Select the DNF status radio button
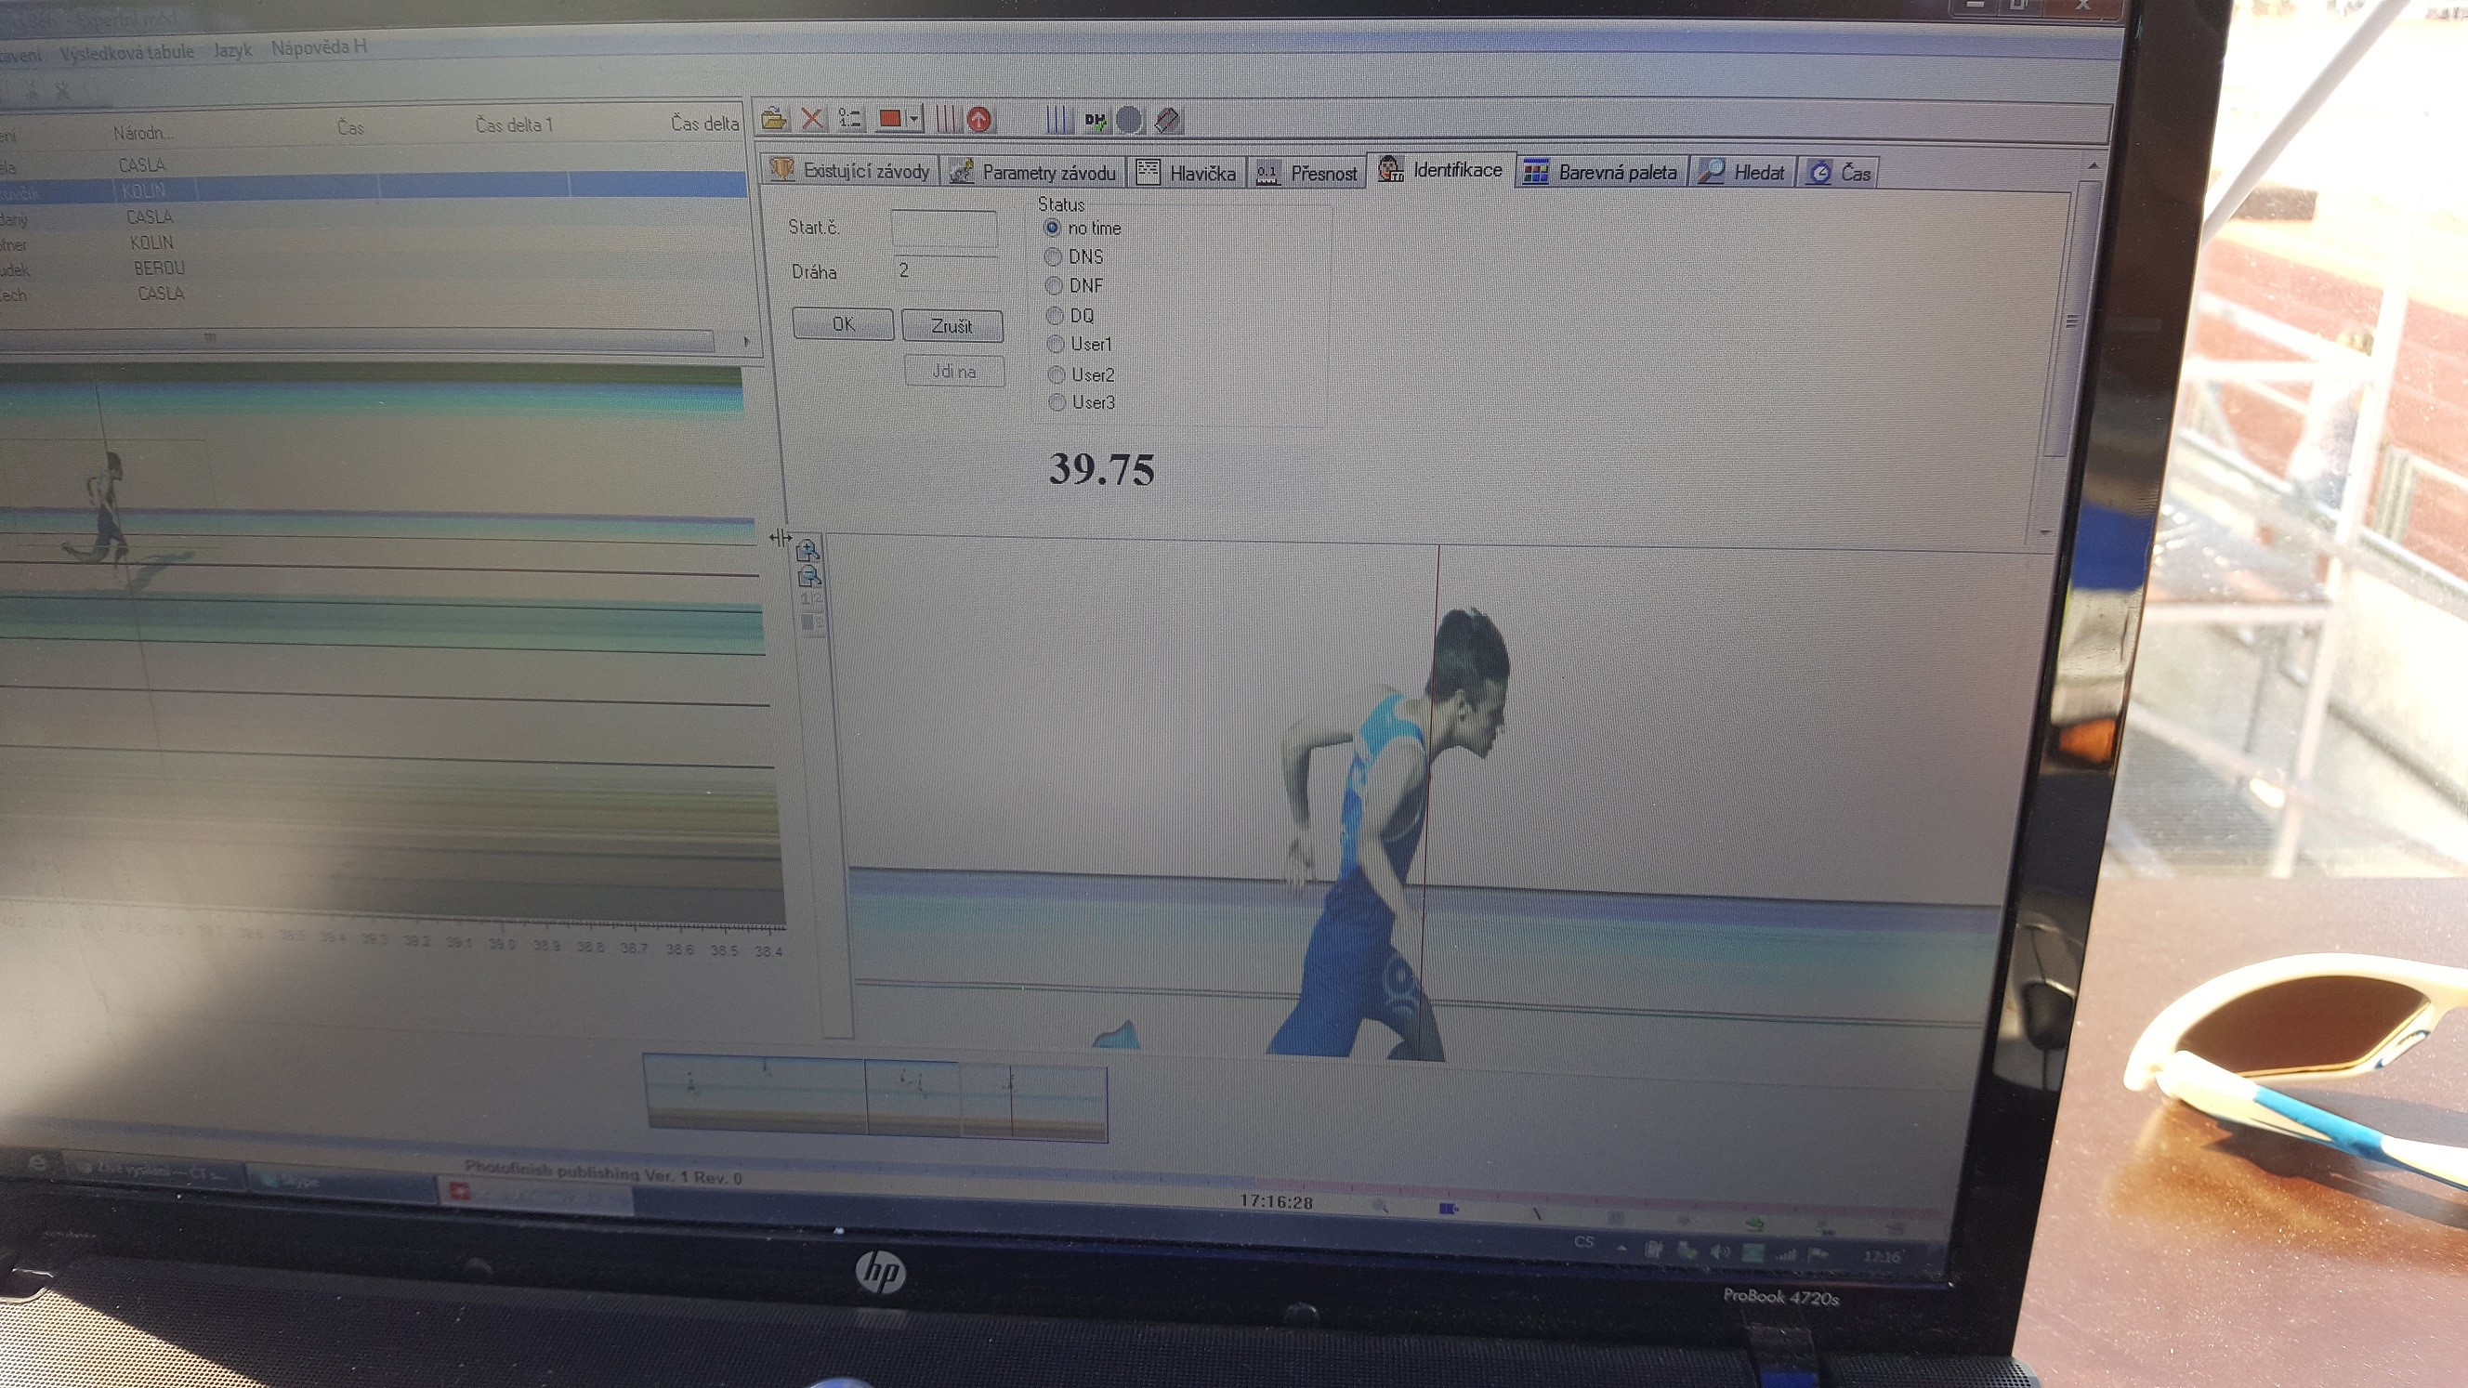This screenshot has height=1388, width=2468. pos(1054,285)
